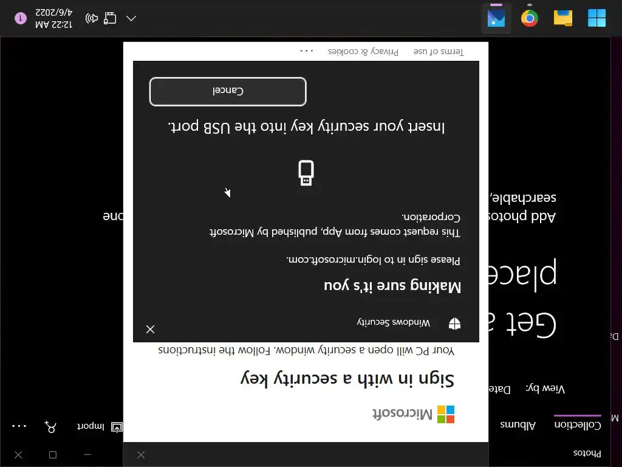
Task: Open the clock showing 12:22 AM
Action: coord(53,18)
